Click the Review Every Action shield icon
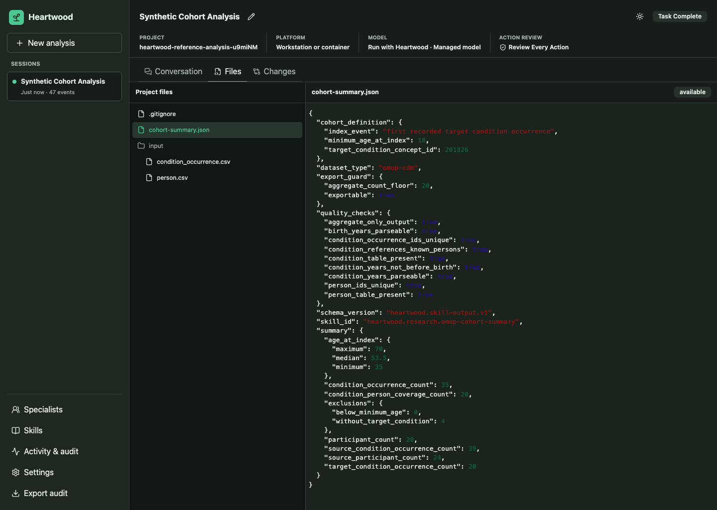The width and height of the screenshot is (717, 510). tap(503, 47)
